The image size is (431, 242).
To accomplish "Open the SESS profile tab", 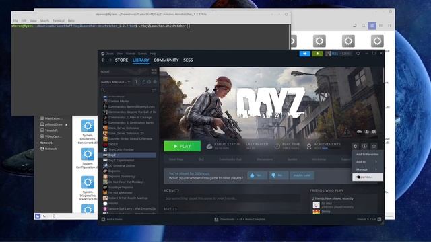I will coord(188,60).
